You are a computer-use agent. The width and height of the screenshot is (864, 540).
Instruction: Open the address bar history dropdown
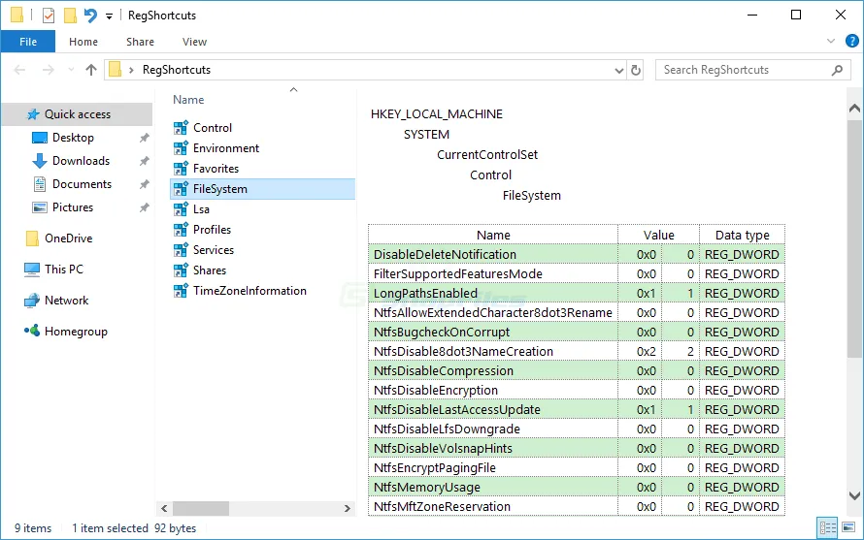(618, 71)
